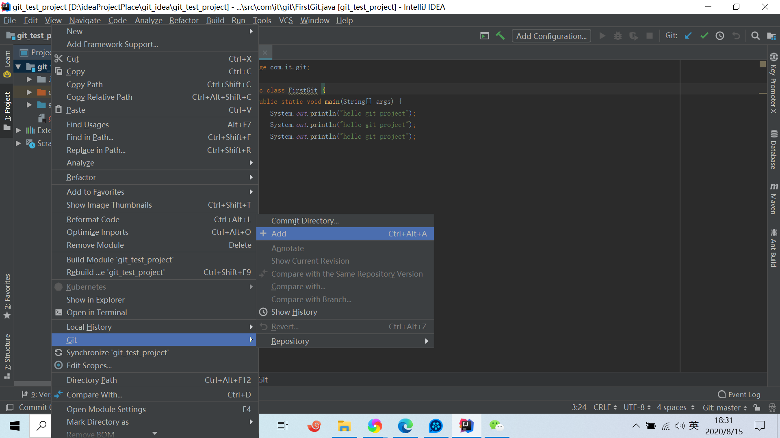Open the Ant Build side panel
780x438 pixels.
[773, 248]
